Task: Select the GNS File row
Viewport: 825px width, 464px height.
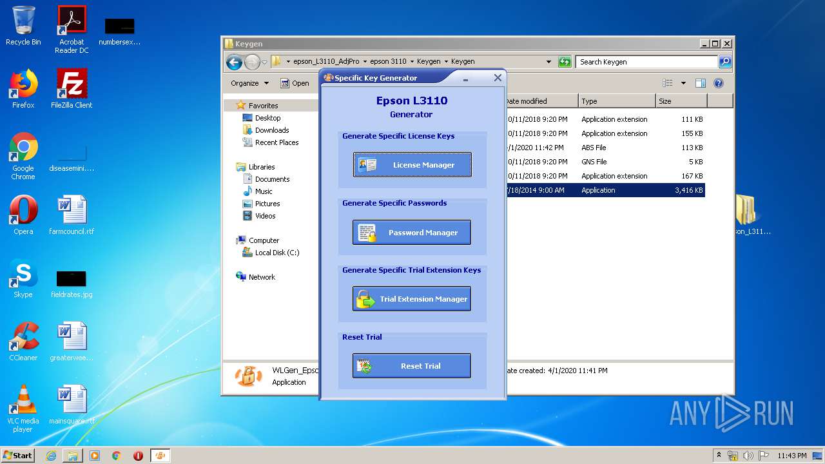Action: (x=605, y=162)
